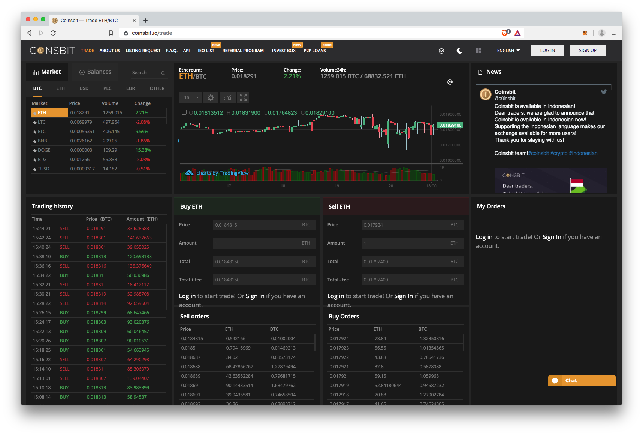Image resolution: width=643 pixels, height=435 pixels.
Task: Switch to the Balances tab
Action: (95, 72)
